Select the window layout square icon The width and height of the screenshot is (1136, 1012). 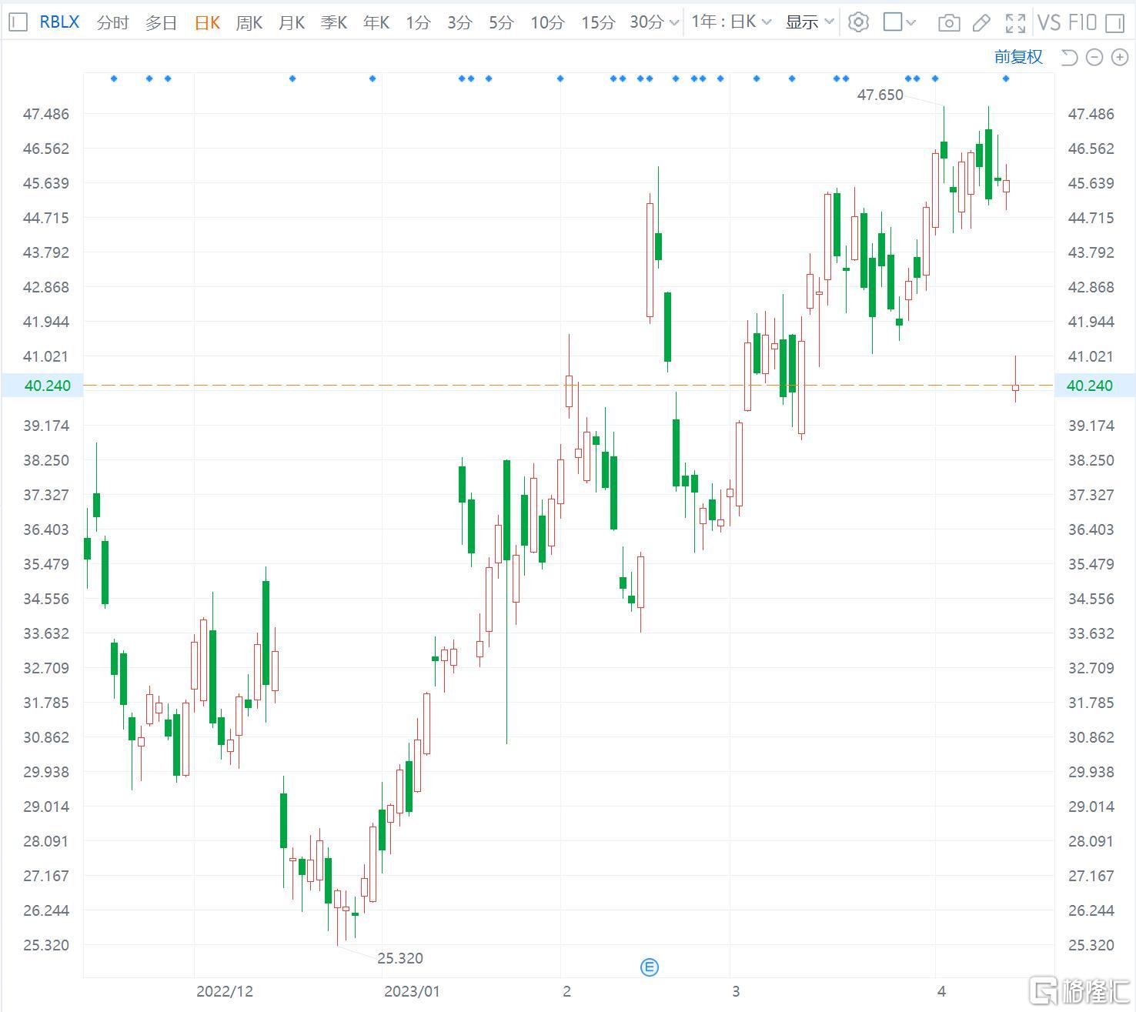[x=893, y=22]
